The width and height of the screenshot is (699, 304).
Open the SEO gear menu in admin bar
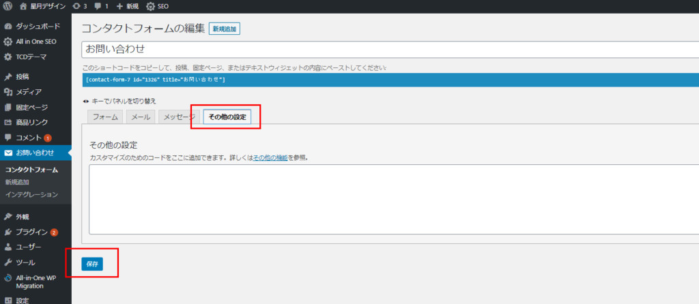point(158,6)
